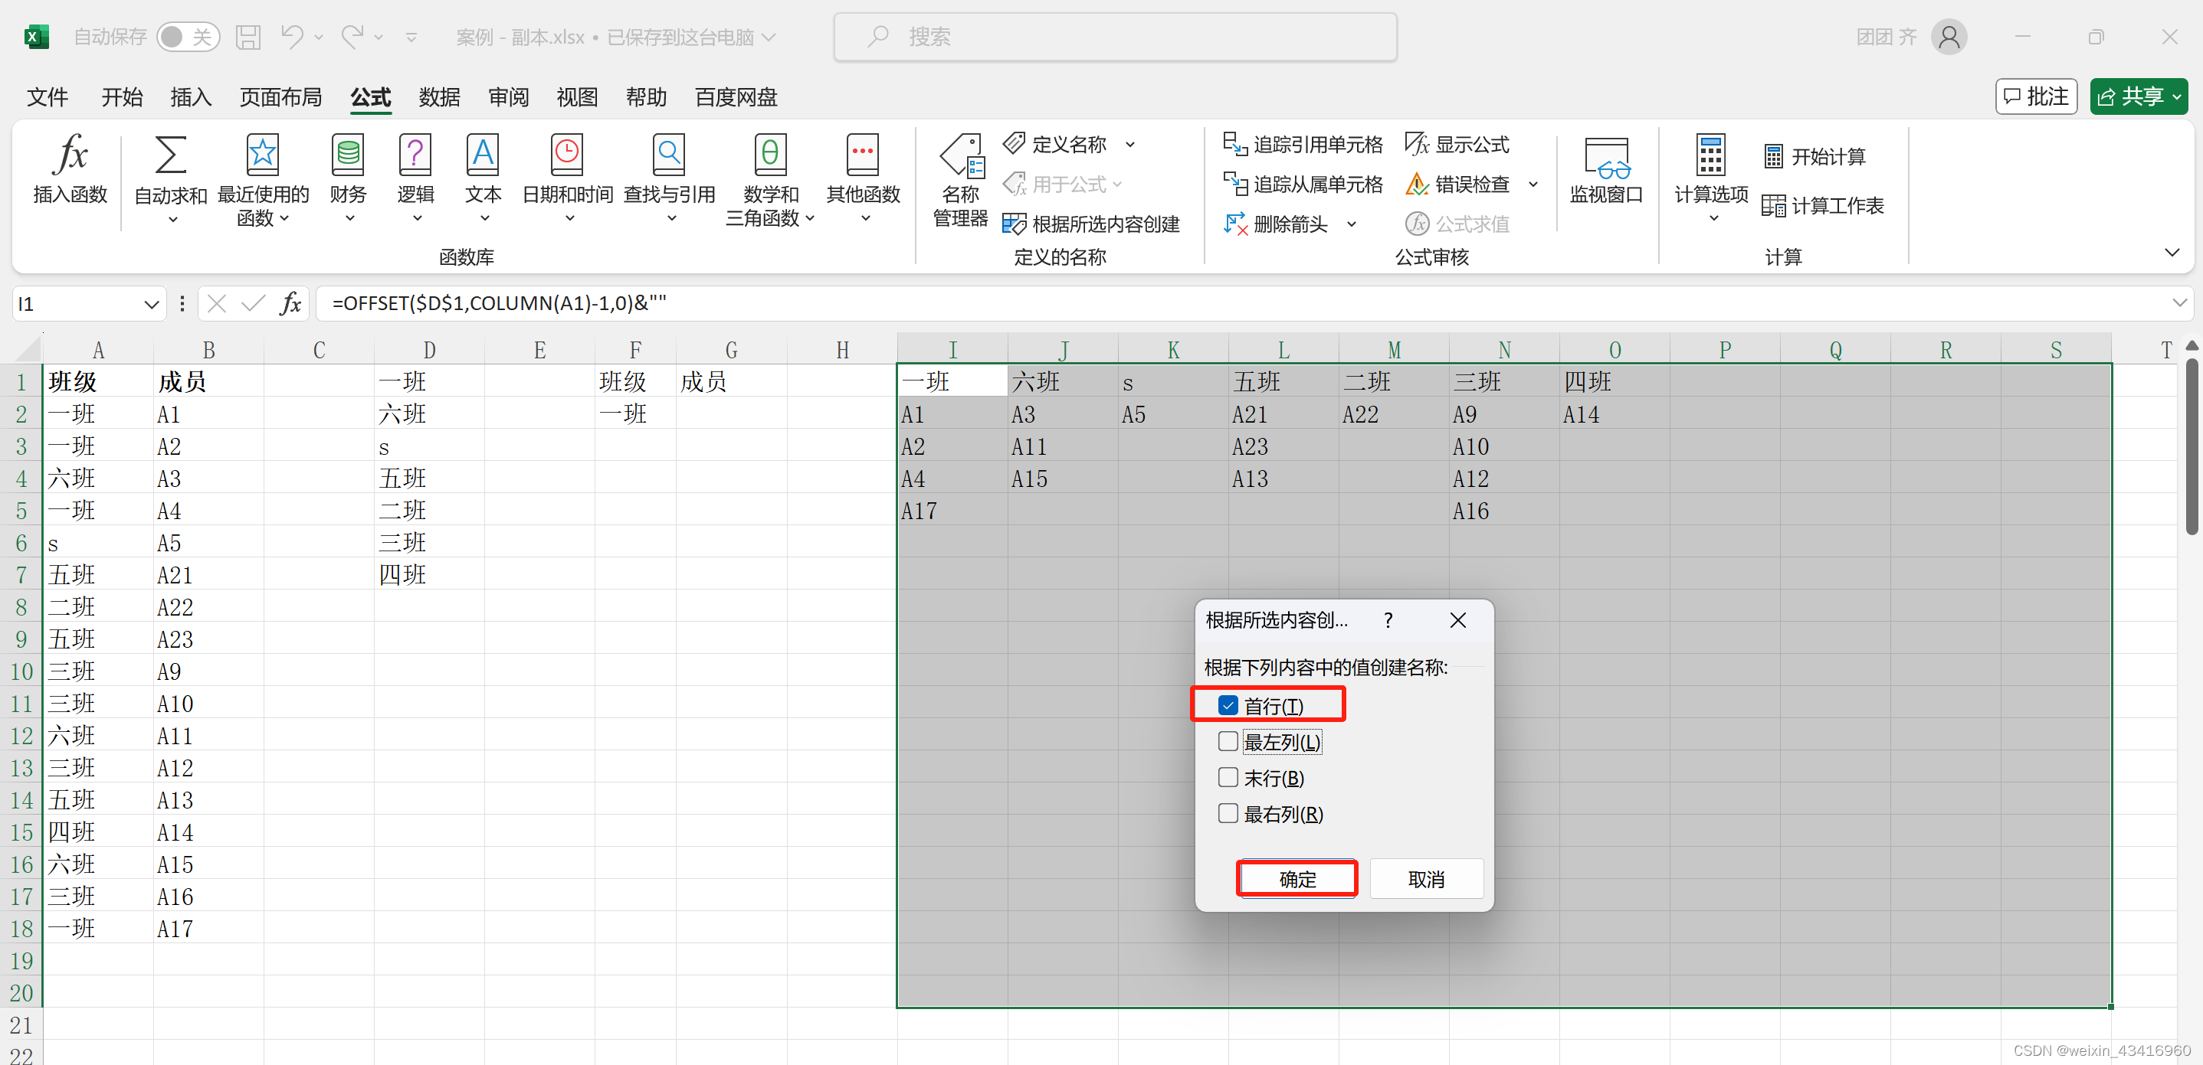Switch to the Insert (插入) tab
Image resolution: width=2203 pixels, height=1065 pixels.
click(191, 96)
